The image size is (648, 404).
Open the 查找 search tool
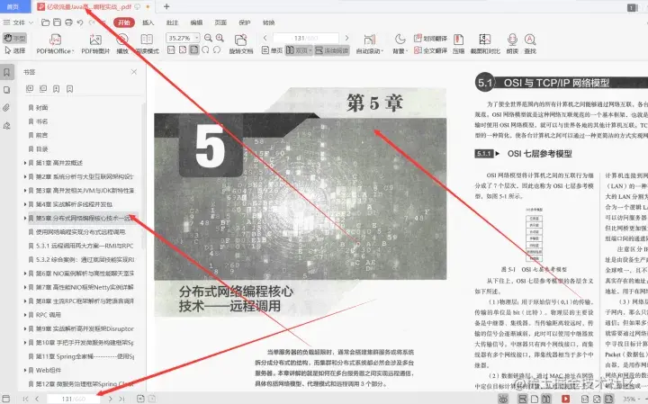click(x=530, y=44)
